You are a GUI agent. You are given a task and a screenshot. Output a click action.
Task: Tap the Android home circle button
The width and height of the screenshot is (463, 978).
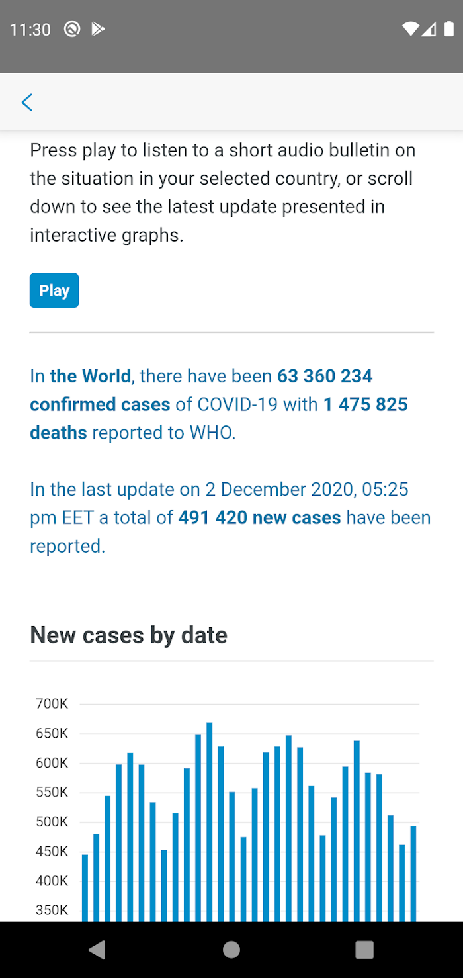click(x=232, y=950)
